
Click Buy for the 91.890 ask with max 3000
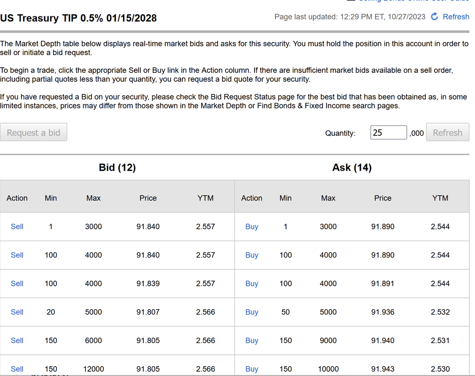[252, 227]
